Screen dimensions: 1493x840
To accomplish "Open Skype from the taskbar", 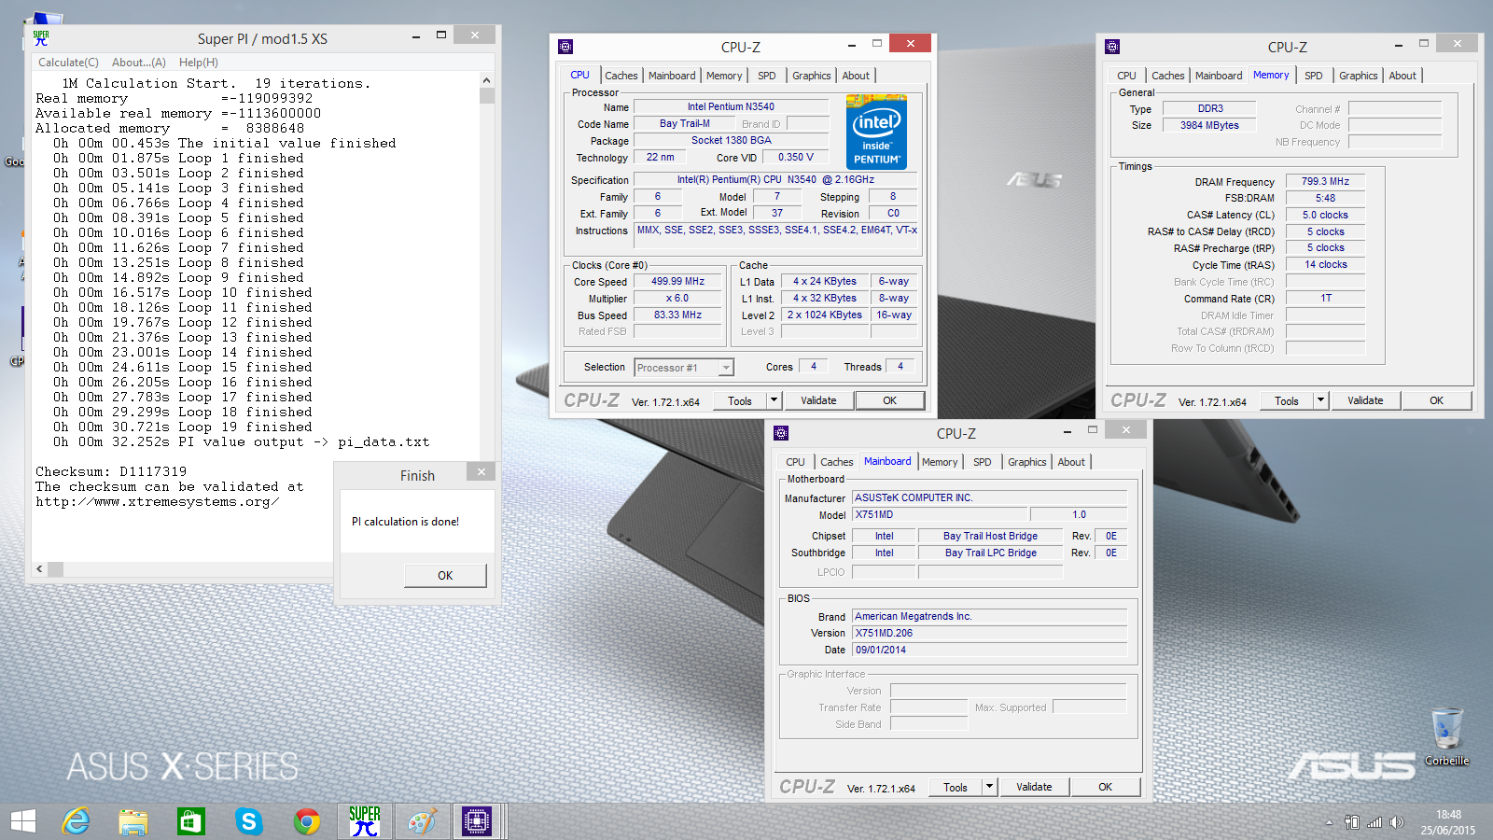I will point(248,821).
